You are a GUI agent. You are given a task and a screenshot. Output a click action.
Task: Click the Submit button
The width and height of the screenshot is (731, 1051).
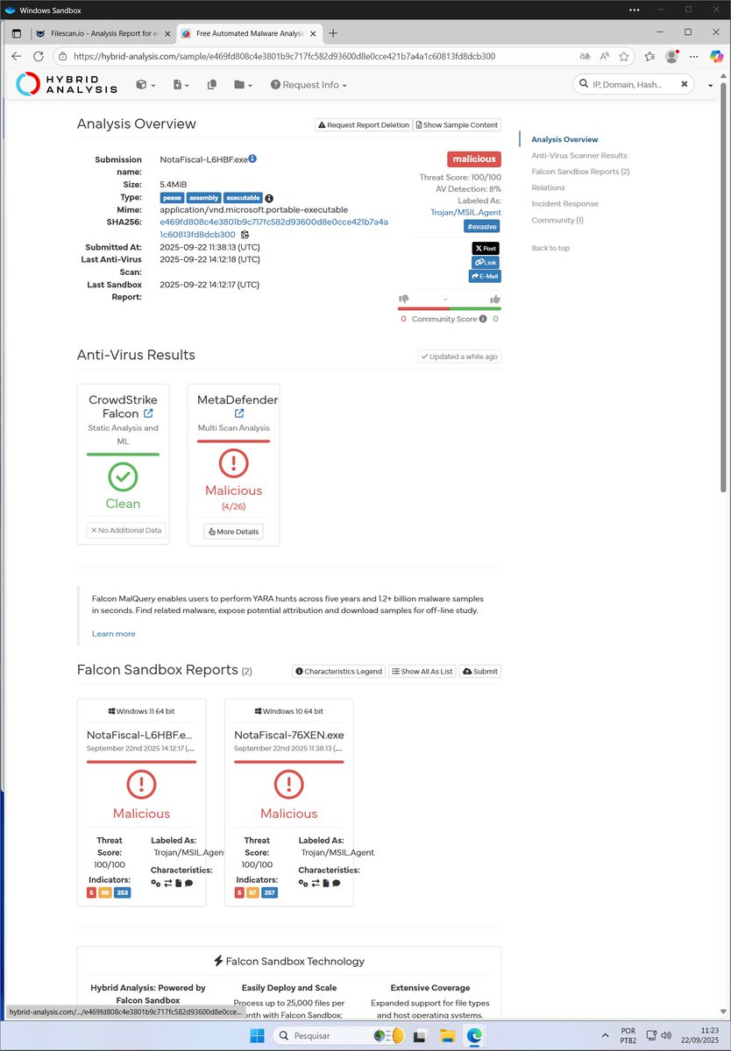480,671
